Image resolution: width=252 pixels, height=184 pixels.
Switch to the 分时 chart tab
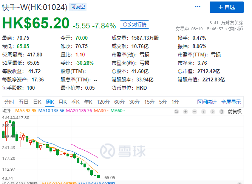coord(9,102)
